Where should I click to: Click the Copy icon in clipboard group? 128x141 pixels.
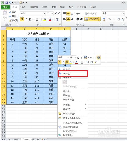10,16
